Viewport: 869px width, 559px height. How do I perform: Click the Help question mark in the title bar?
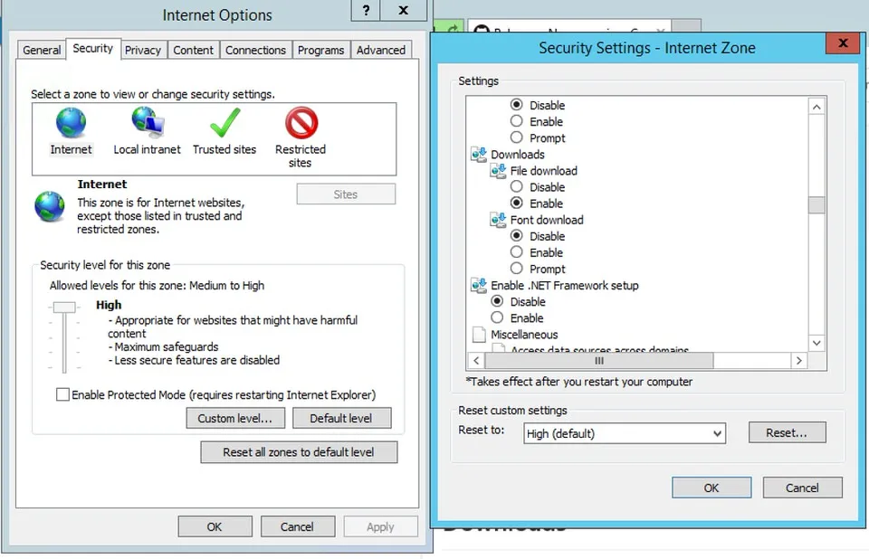point(365,11)
